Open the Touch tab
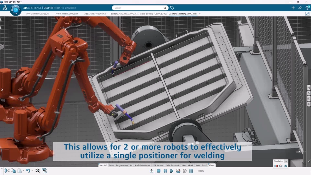The width and height of the screenshot is (311, 175). pyautogui.click(x=204, y=165)
